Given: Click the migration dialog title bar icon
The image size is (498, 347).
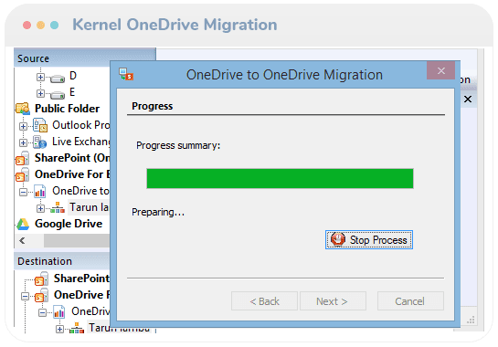Looking at the screenshot, I should pos(126,74).
